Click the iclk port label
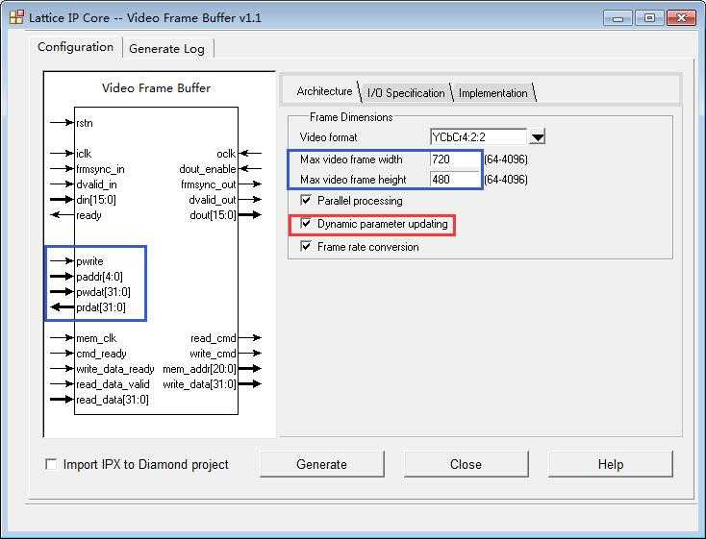 [84, 154]
